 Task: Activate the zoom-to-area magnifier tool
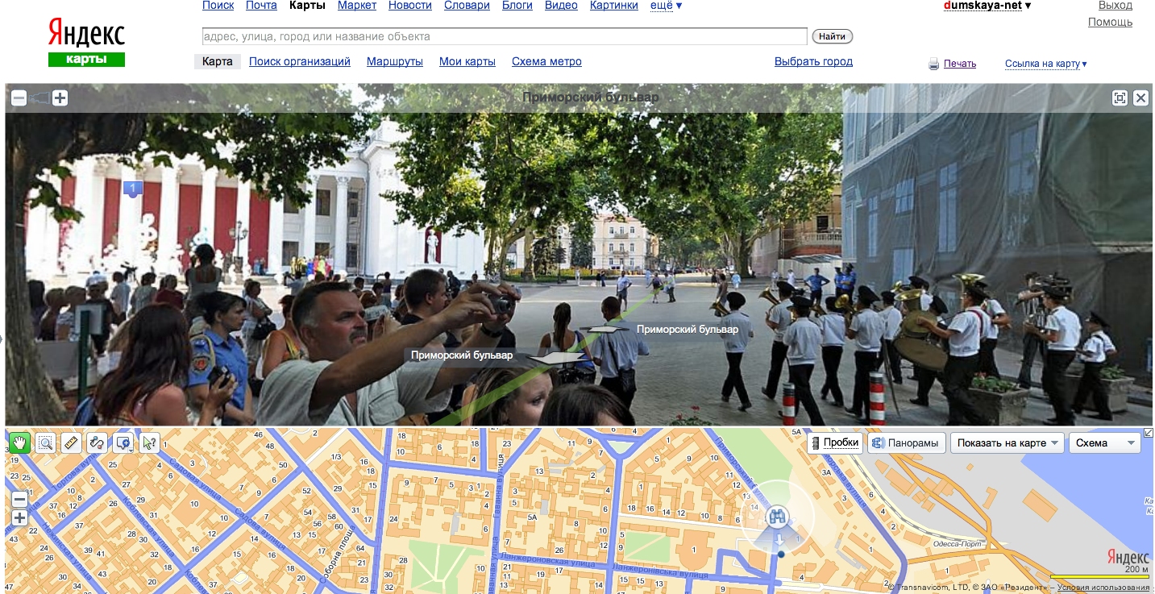(45, 442)
